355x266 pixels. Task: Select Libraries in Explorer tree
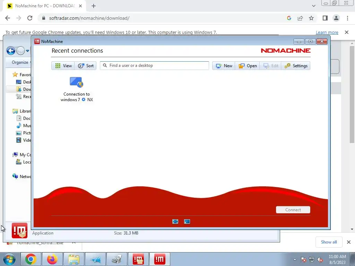(x=22, y=111)
